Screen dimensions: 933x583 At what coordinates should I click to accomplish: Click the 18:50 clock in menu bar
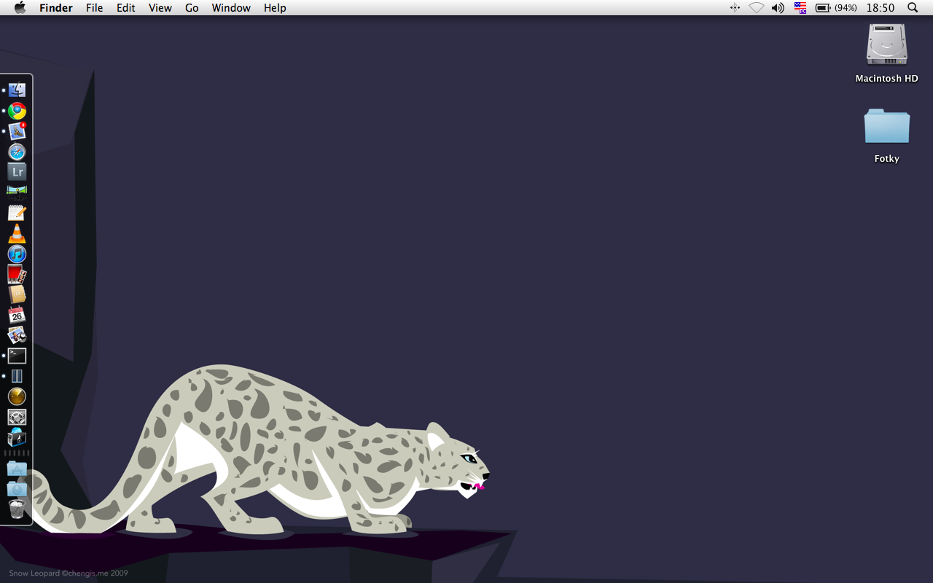[880, 7]
